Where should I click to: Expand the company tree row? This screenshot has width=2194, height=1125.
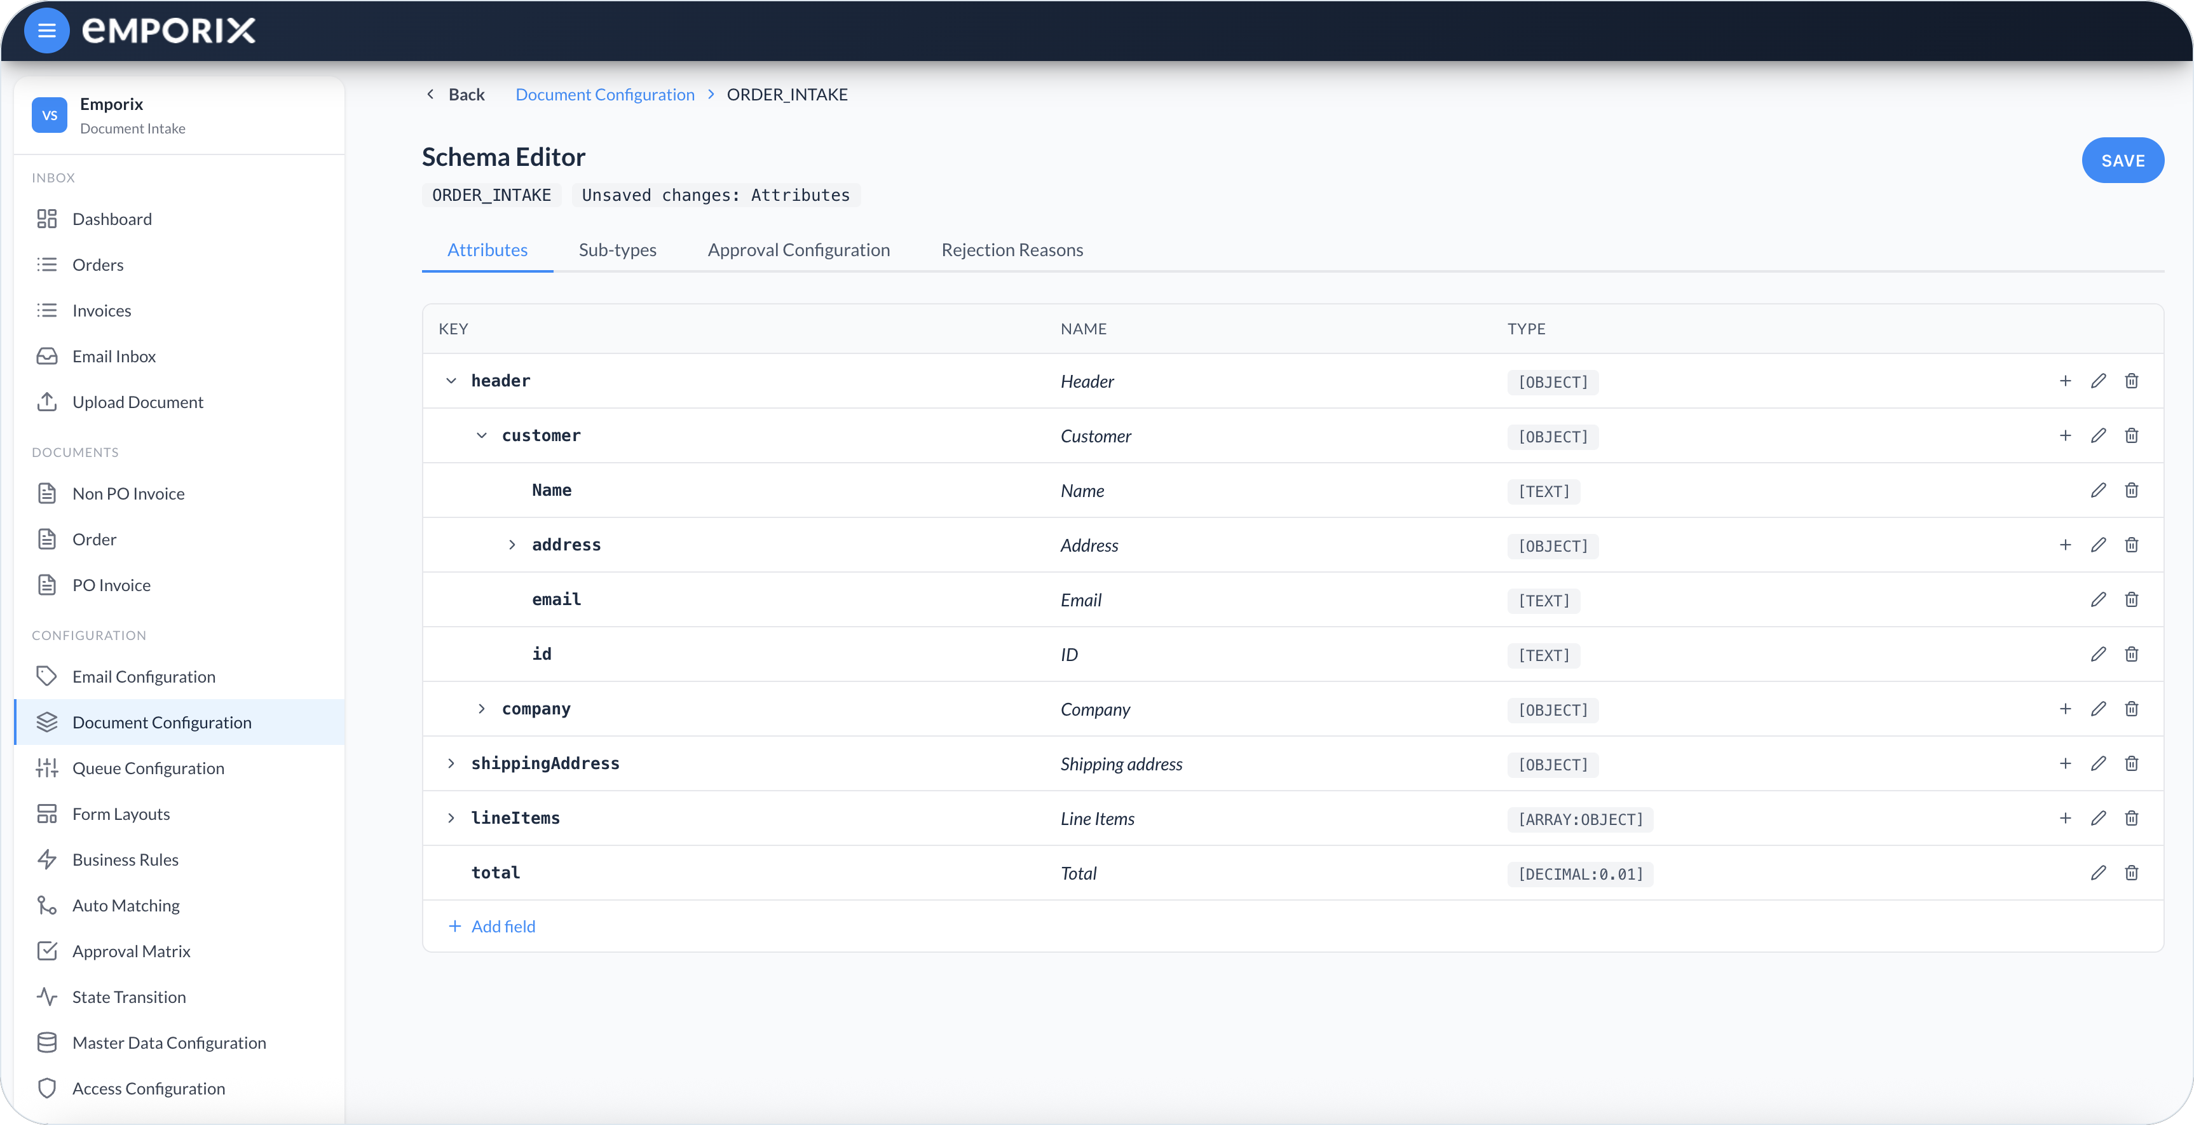click(x=482, y=709)
